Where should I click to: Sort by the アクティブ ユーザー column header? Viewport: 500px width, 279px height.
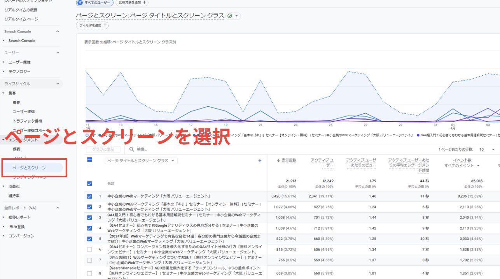[x=322, y=163]
